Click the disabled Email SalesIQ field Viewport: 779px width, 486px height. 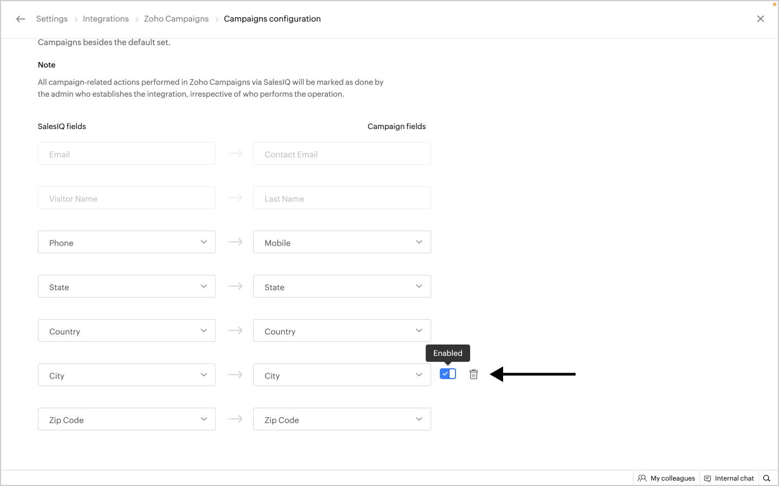127,154
